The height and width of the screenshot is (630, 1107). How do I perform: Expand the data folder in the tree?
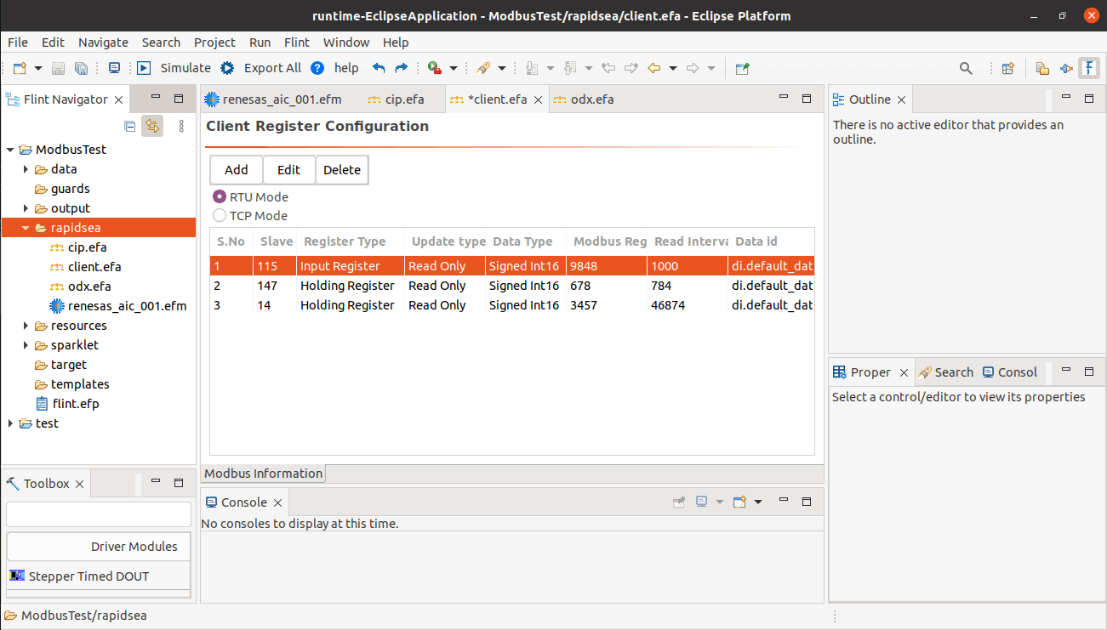26,169
